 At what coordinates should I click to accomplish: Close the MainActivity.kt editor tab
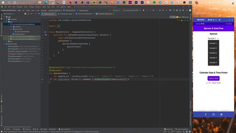(x=55, y=14)
